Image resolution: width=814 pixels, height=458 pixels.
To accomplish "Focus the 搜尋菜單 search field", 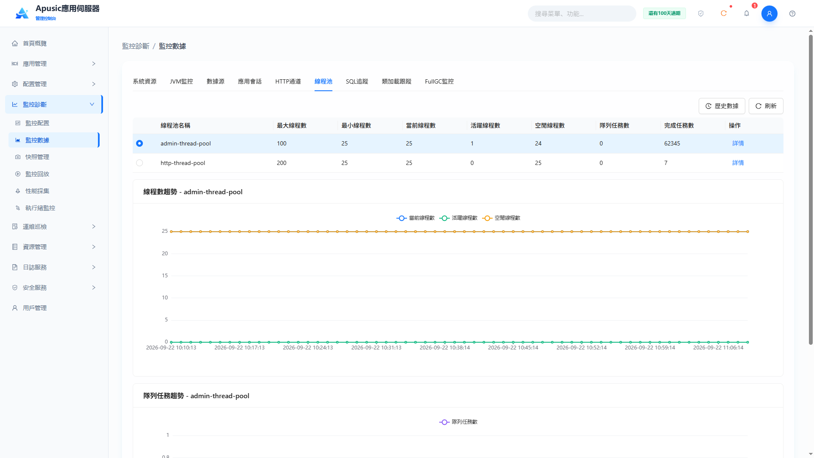I will click(x=582, y=14).
